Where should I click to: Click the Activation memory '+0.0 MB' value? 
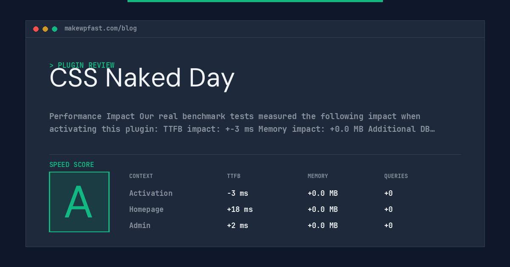(x=323, y=193)
